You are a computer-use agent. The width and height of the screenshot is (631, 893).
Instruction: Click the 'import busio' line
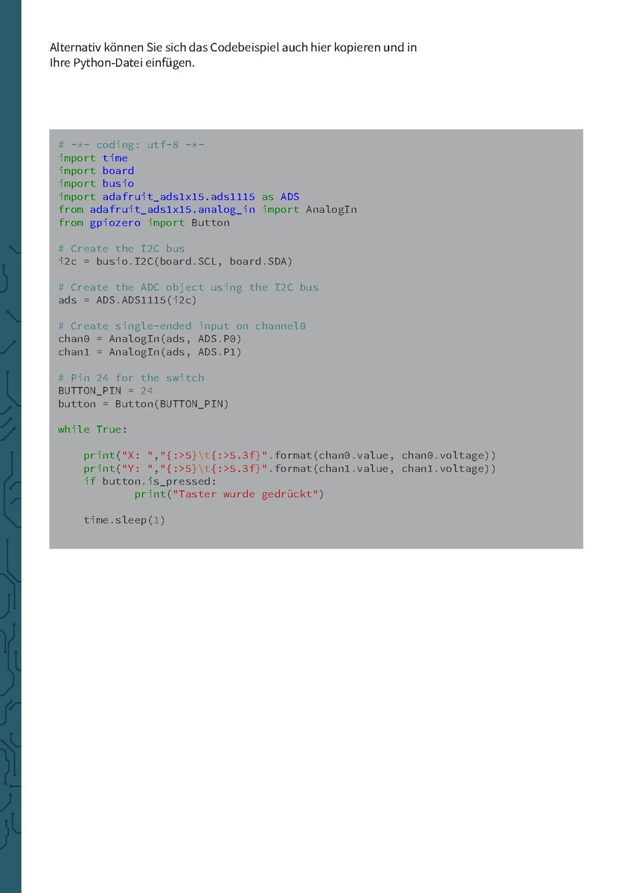(96, 183)
